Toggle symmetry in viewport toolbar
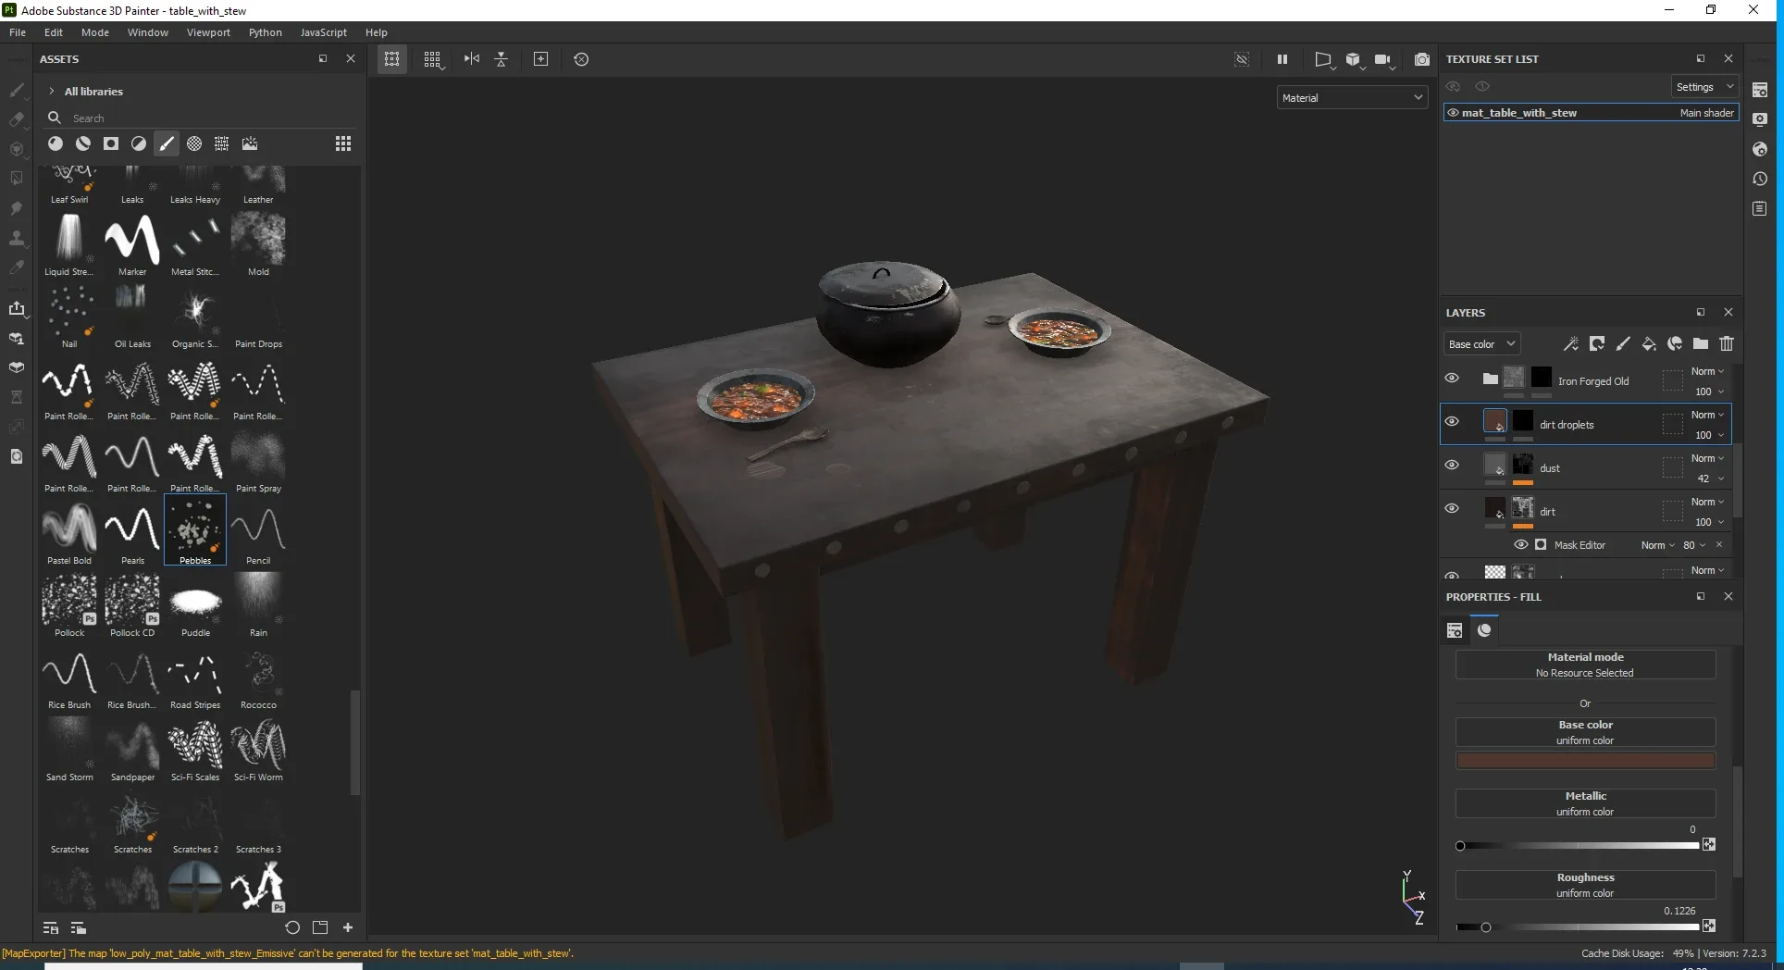 tap(472, 59)
